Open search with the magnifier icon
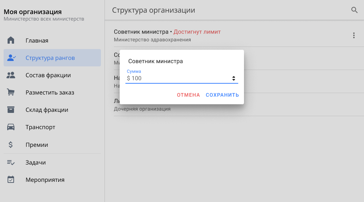364x202 pixels. click(354, 10)
